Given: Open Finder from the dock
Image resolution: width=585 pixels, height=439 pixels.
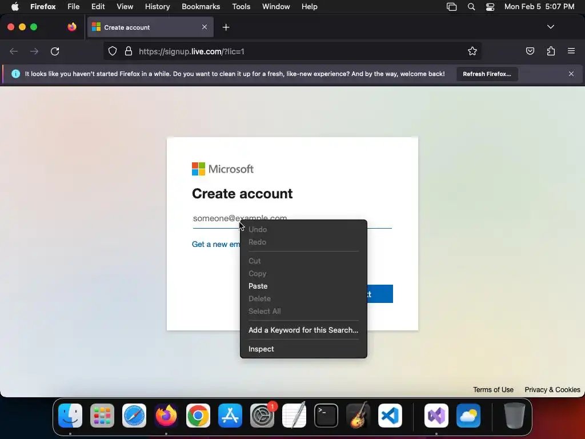Looking at the screenshot, I should click(x=70, y=416).
